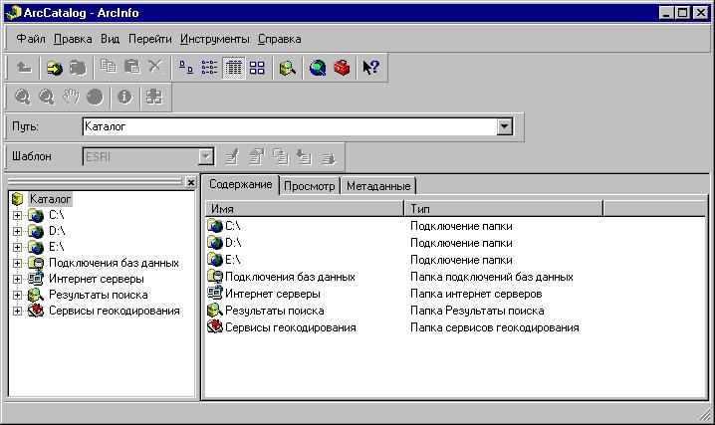Open the Путь path dropdown arrow

tap(504, 127)
